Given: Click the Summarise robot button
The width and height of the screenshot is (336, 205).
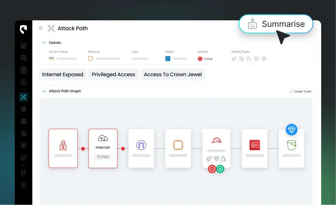Looking at the screenshot, I should 276,24.
